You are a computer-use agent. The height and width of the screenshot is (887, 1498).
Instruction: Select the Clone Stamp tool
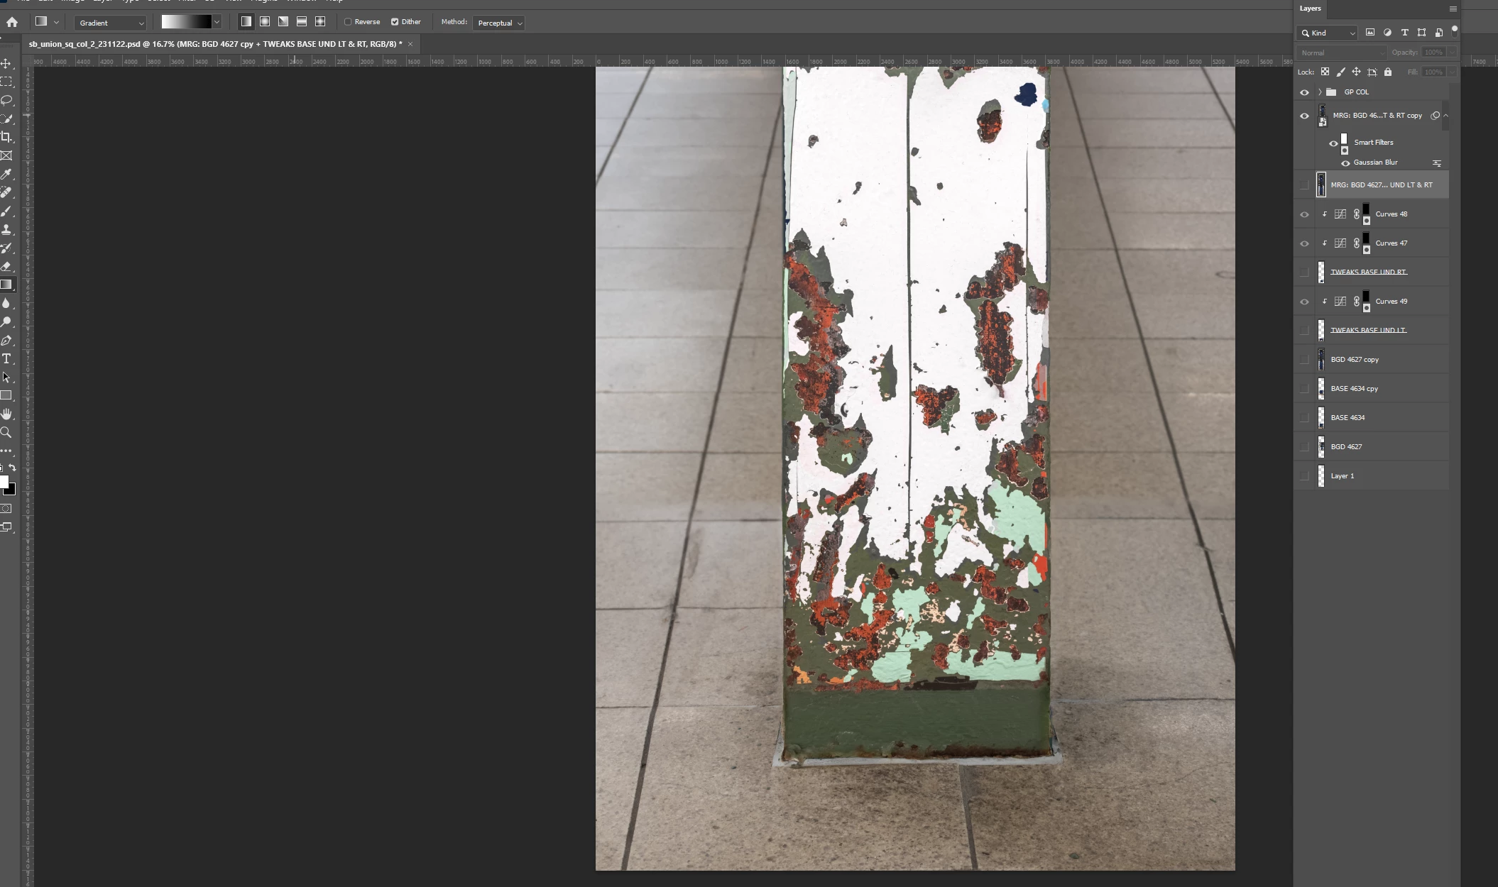pos(6,229)
